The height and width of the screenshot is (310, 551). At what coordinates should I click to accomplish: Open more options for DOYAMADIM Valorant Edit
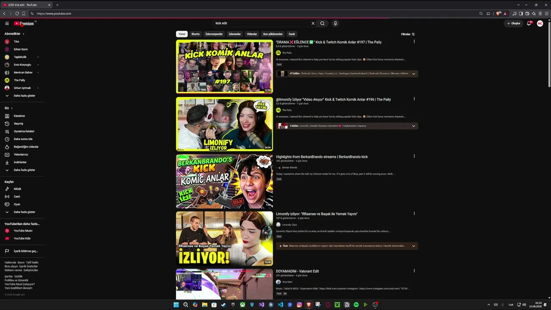(x=414, y=271)
